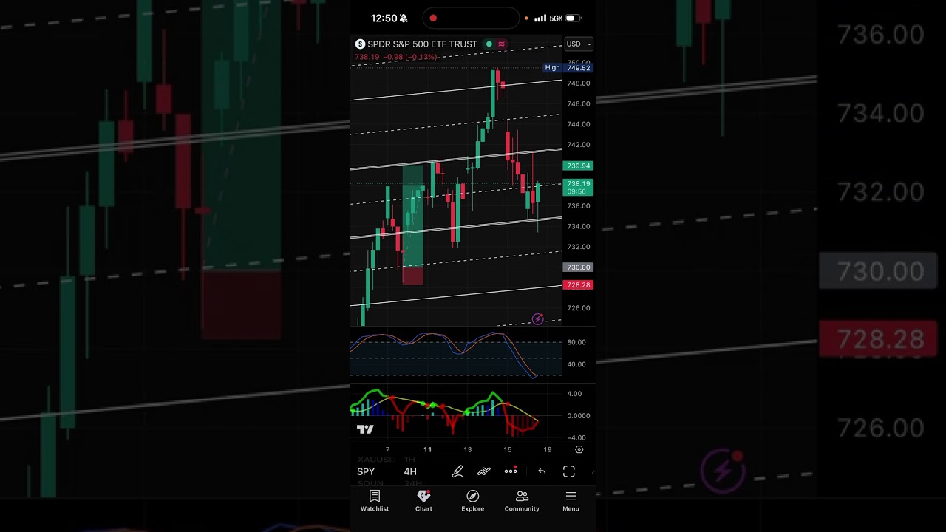Viewport: 946px width, 532px height.
Task: Select the High 749.52 price label
Action: tap(568, 68)
